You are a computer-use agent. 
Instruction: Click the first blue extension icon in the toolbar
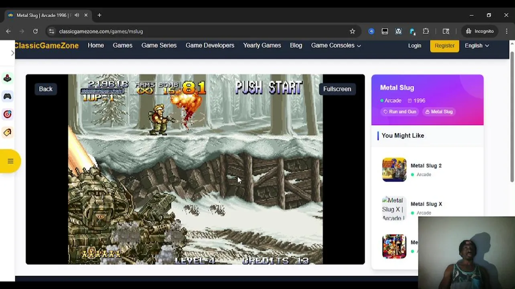click(371, 31)
